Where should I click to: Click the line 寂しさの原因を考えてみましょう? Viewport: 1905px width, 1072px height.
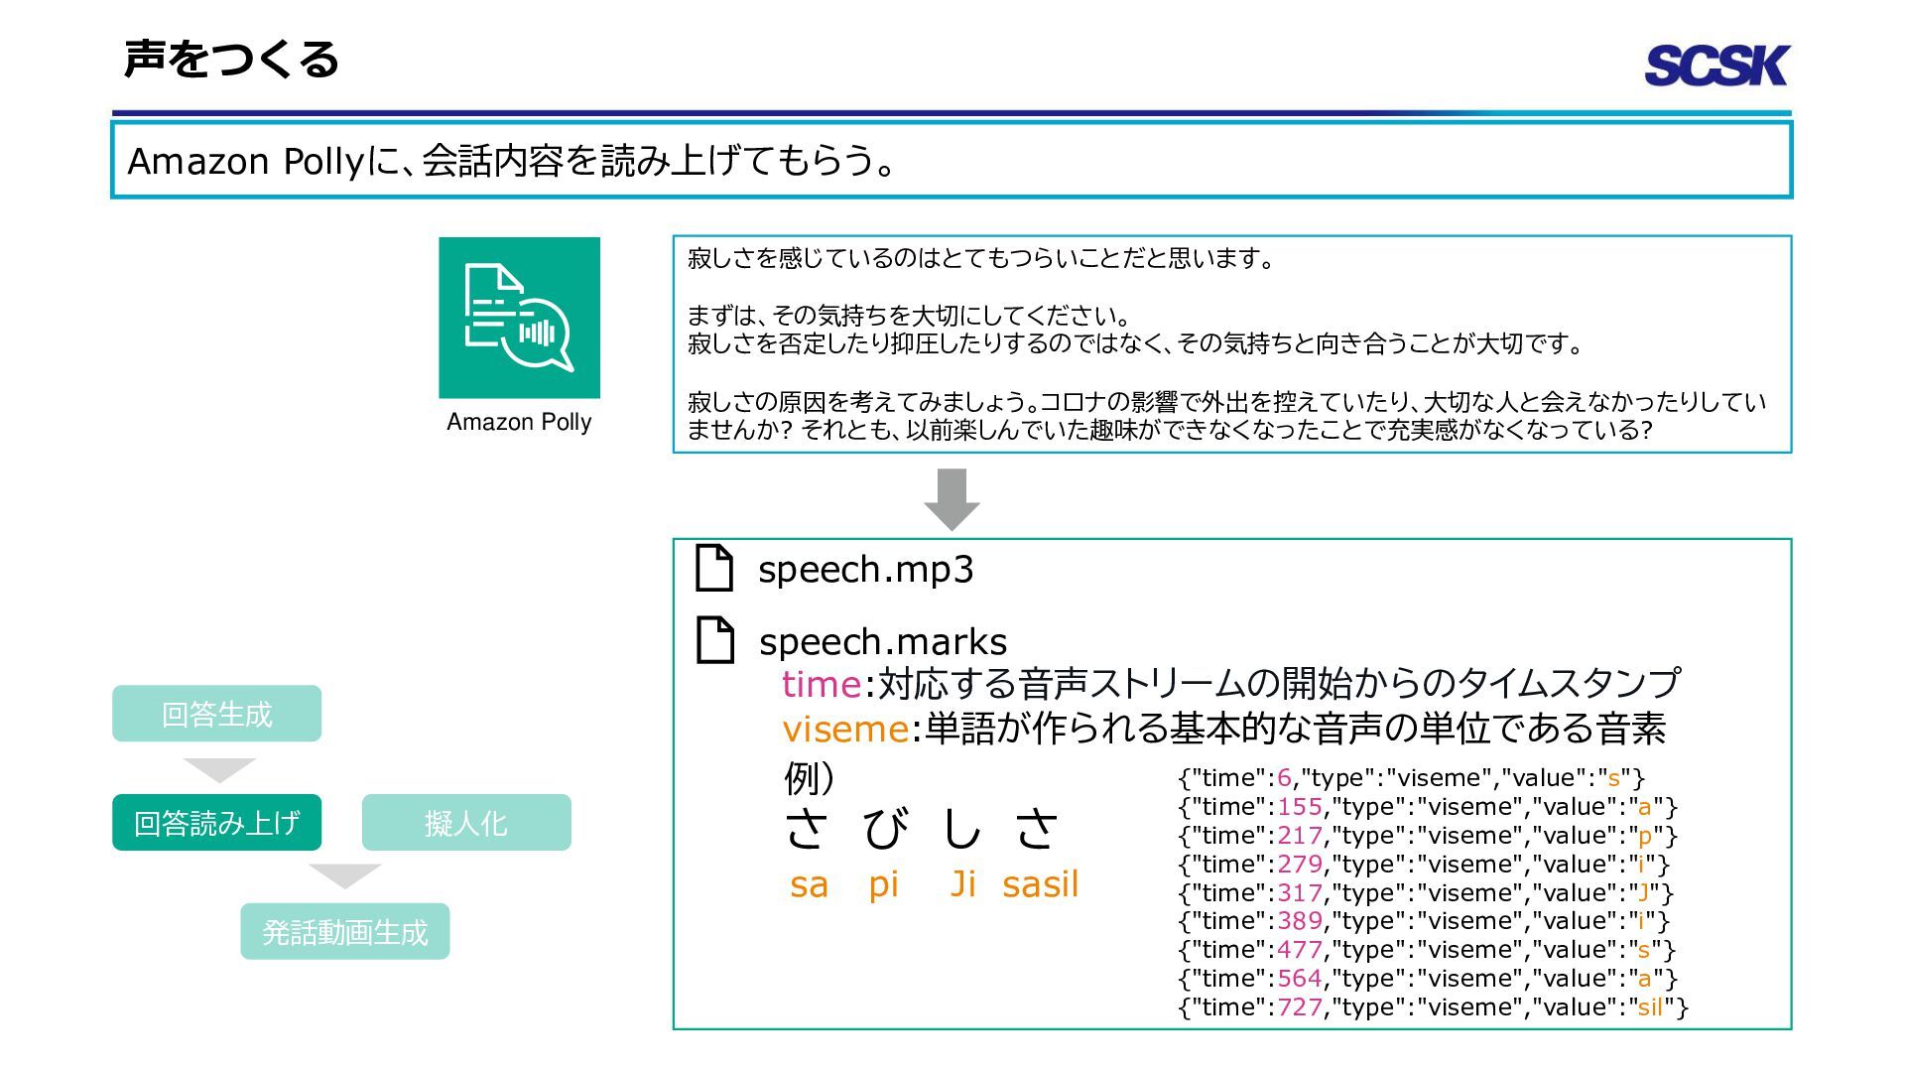1227,402
